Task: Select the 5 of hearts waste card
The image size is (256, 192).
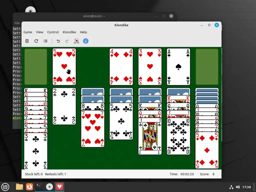Action: [64, 66]
